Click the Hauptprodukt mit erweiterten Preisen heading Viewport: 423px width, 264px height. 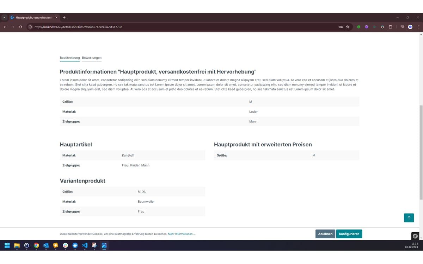(x=263, y=144)
